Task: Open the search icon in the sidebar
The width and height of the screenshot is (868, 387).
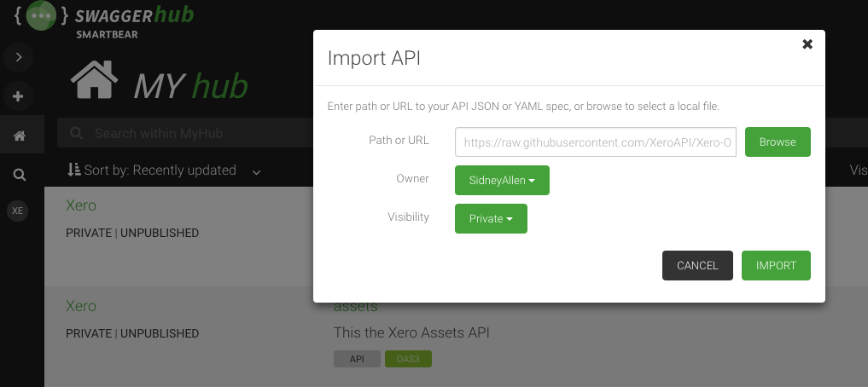Action: point(20,176)
